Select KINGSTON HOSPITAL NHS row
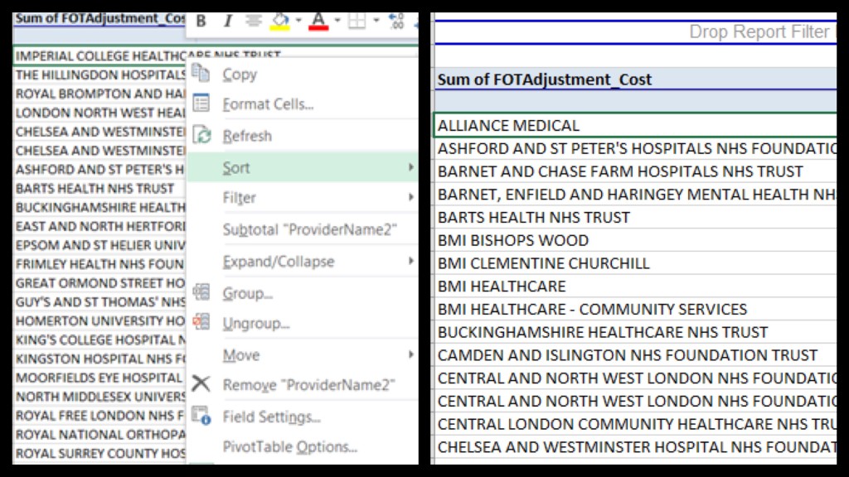 tap(100, 359)
